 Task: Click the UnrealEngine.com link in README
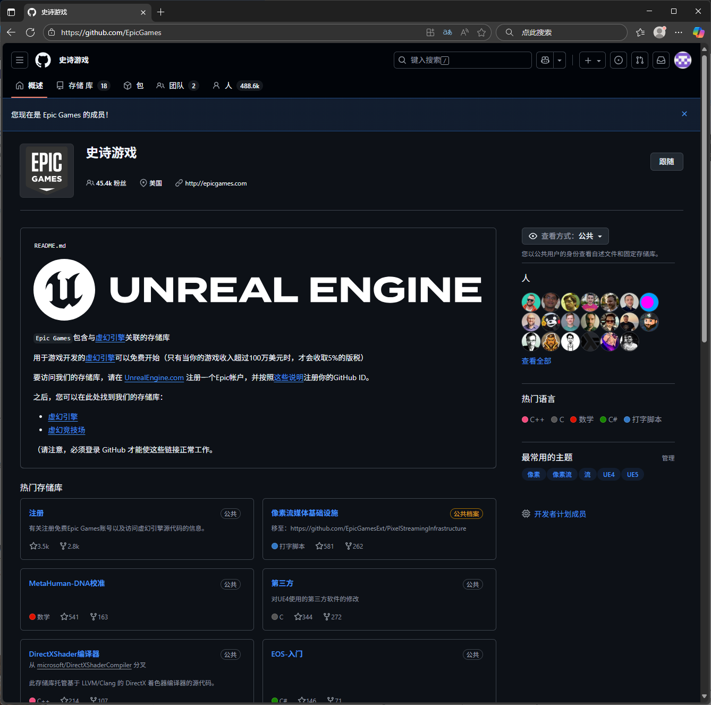(x=154, y=377)
